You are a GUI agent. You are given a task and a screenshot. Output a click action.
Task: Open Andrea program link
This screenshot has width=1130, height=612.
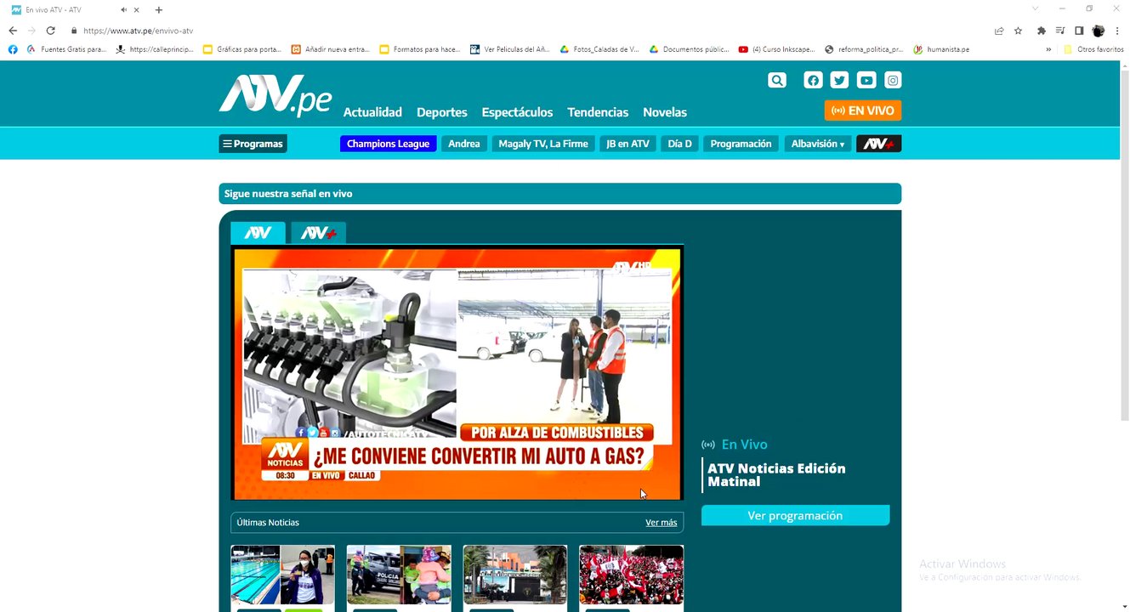[464, 144]
